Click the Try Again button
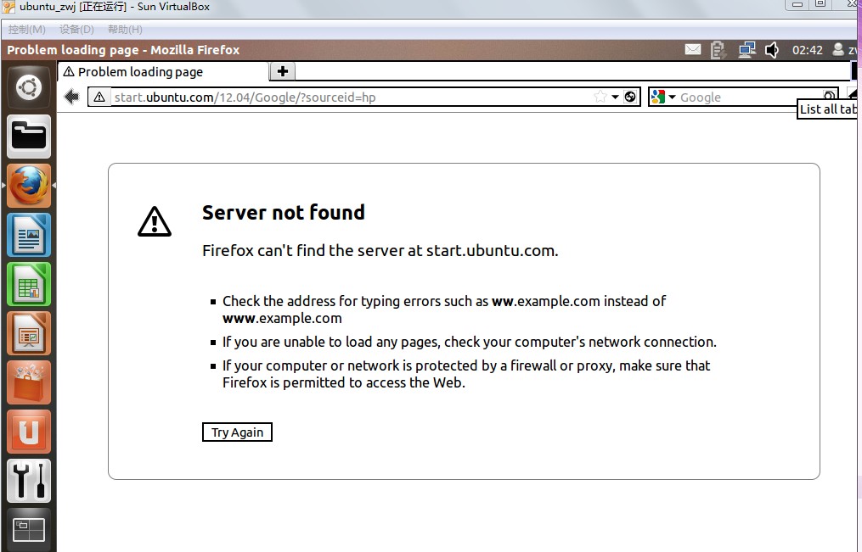 click(x=237, y=432)
